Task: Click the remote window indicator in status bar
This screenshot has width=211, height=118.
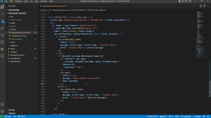Action: (1, 116)
